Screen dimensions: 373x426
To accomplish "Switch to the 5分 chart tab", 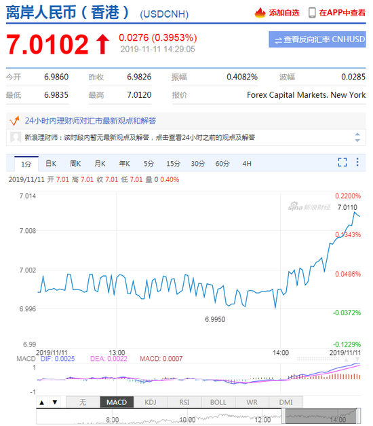I will pyautogui.click(x=149, y=164).
